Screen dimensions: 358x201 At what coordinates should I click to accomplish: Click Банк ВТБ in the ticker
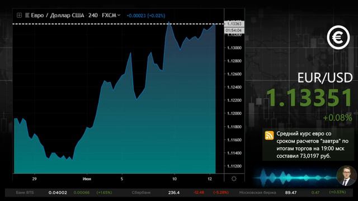tap(25, 193)
